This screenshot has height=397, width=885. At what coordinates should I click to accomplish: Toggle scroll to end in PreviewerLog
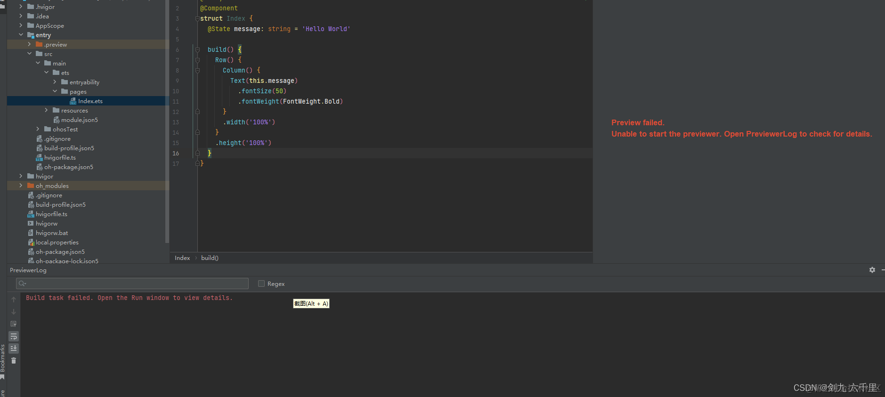(x=14, y=348)
